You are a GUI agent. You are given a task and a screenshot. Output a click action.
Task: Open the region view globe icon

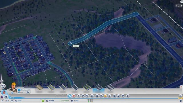[3, 86]
